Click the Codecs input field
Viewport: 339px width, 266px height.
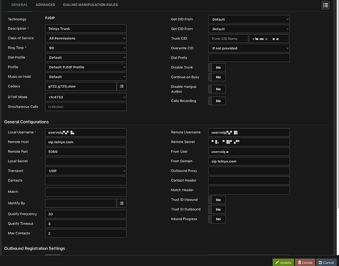pyautogui.click(x=81, y=86)
